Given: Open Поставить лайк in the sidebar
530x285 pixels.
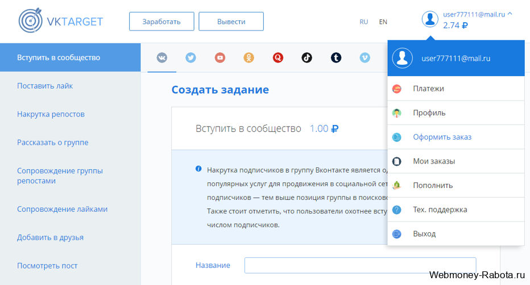Looking at the screenshot, I should (x=45, y=86).
